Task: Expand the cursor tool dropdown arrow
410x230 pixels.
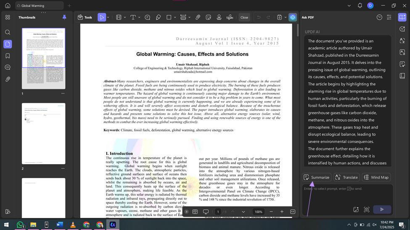Action: (108, 18)
